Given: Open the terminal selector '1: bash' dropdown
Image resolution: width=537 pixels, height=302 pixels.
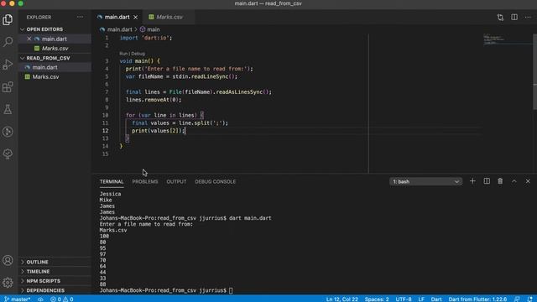Looking at the screenshot, I should (x=425, y=181).
